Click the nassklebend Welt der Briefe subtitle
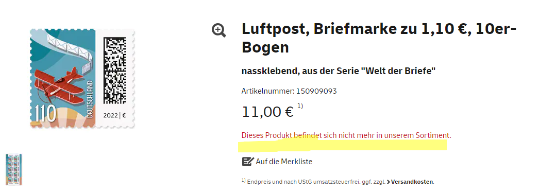 (339, 72)
